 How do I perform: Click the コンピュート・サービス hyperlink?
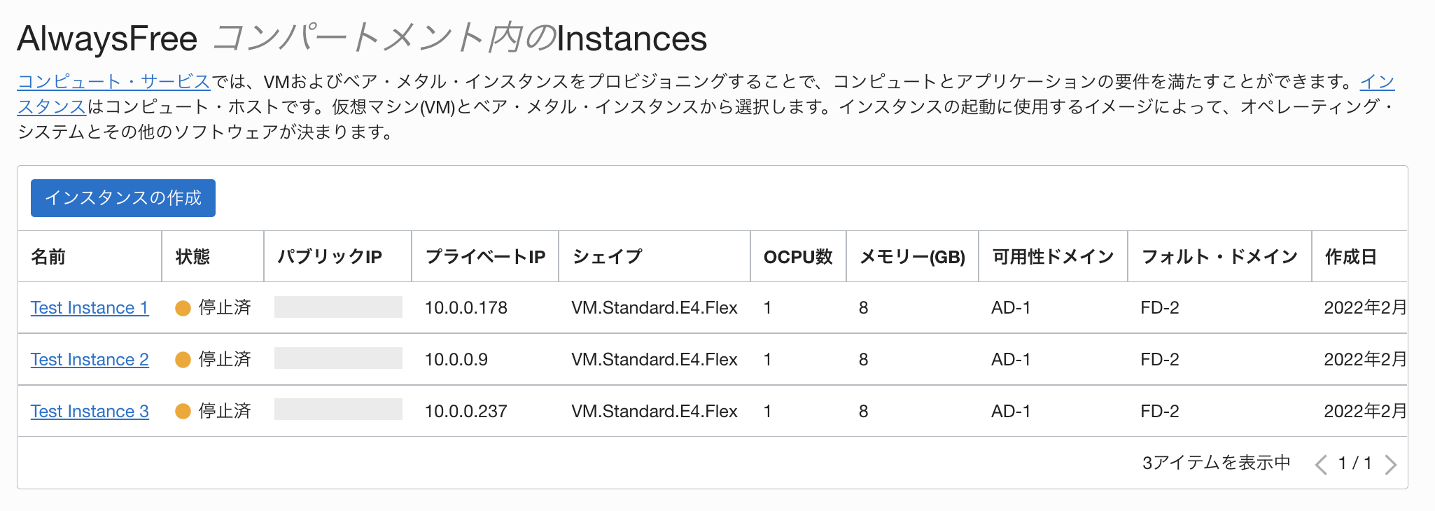click(113, 81)
